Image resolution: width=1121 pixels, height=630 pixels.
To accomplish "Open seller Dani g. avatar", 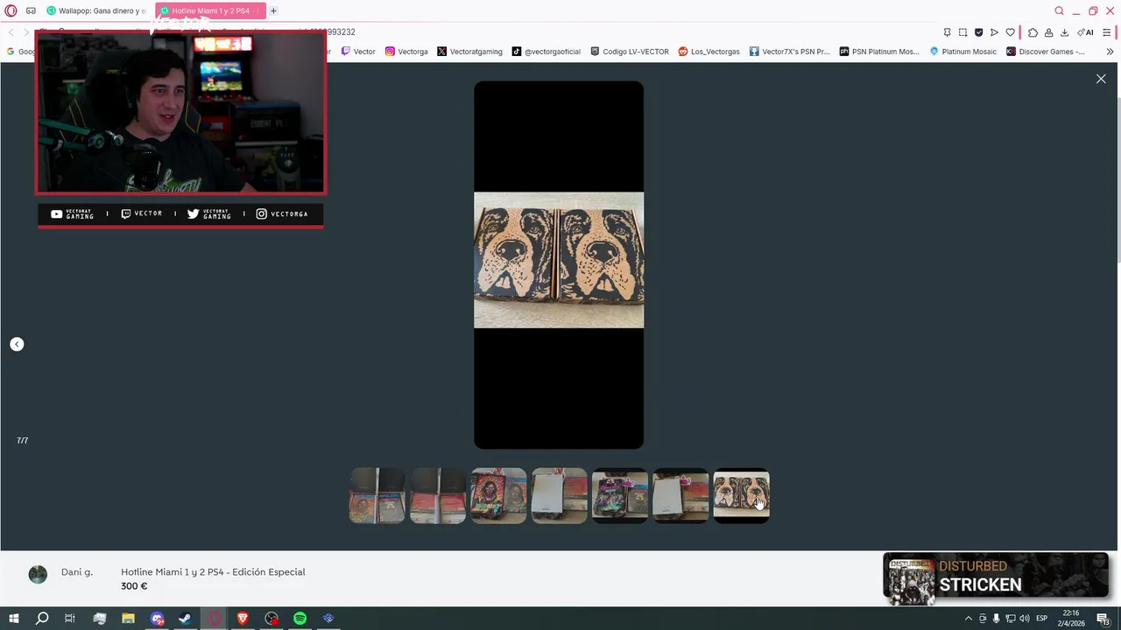I will click(38, 574).
